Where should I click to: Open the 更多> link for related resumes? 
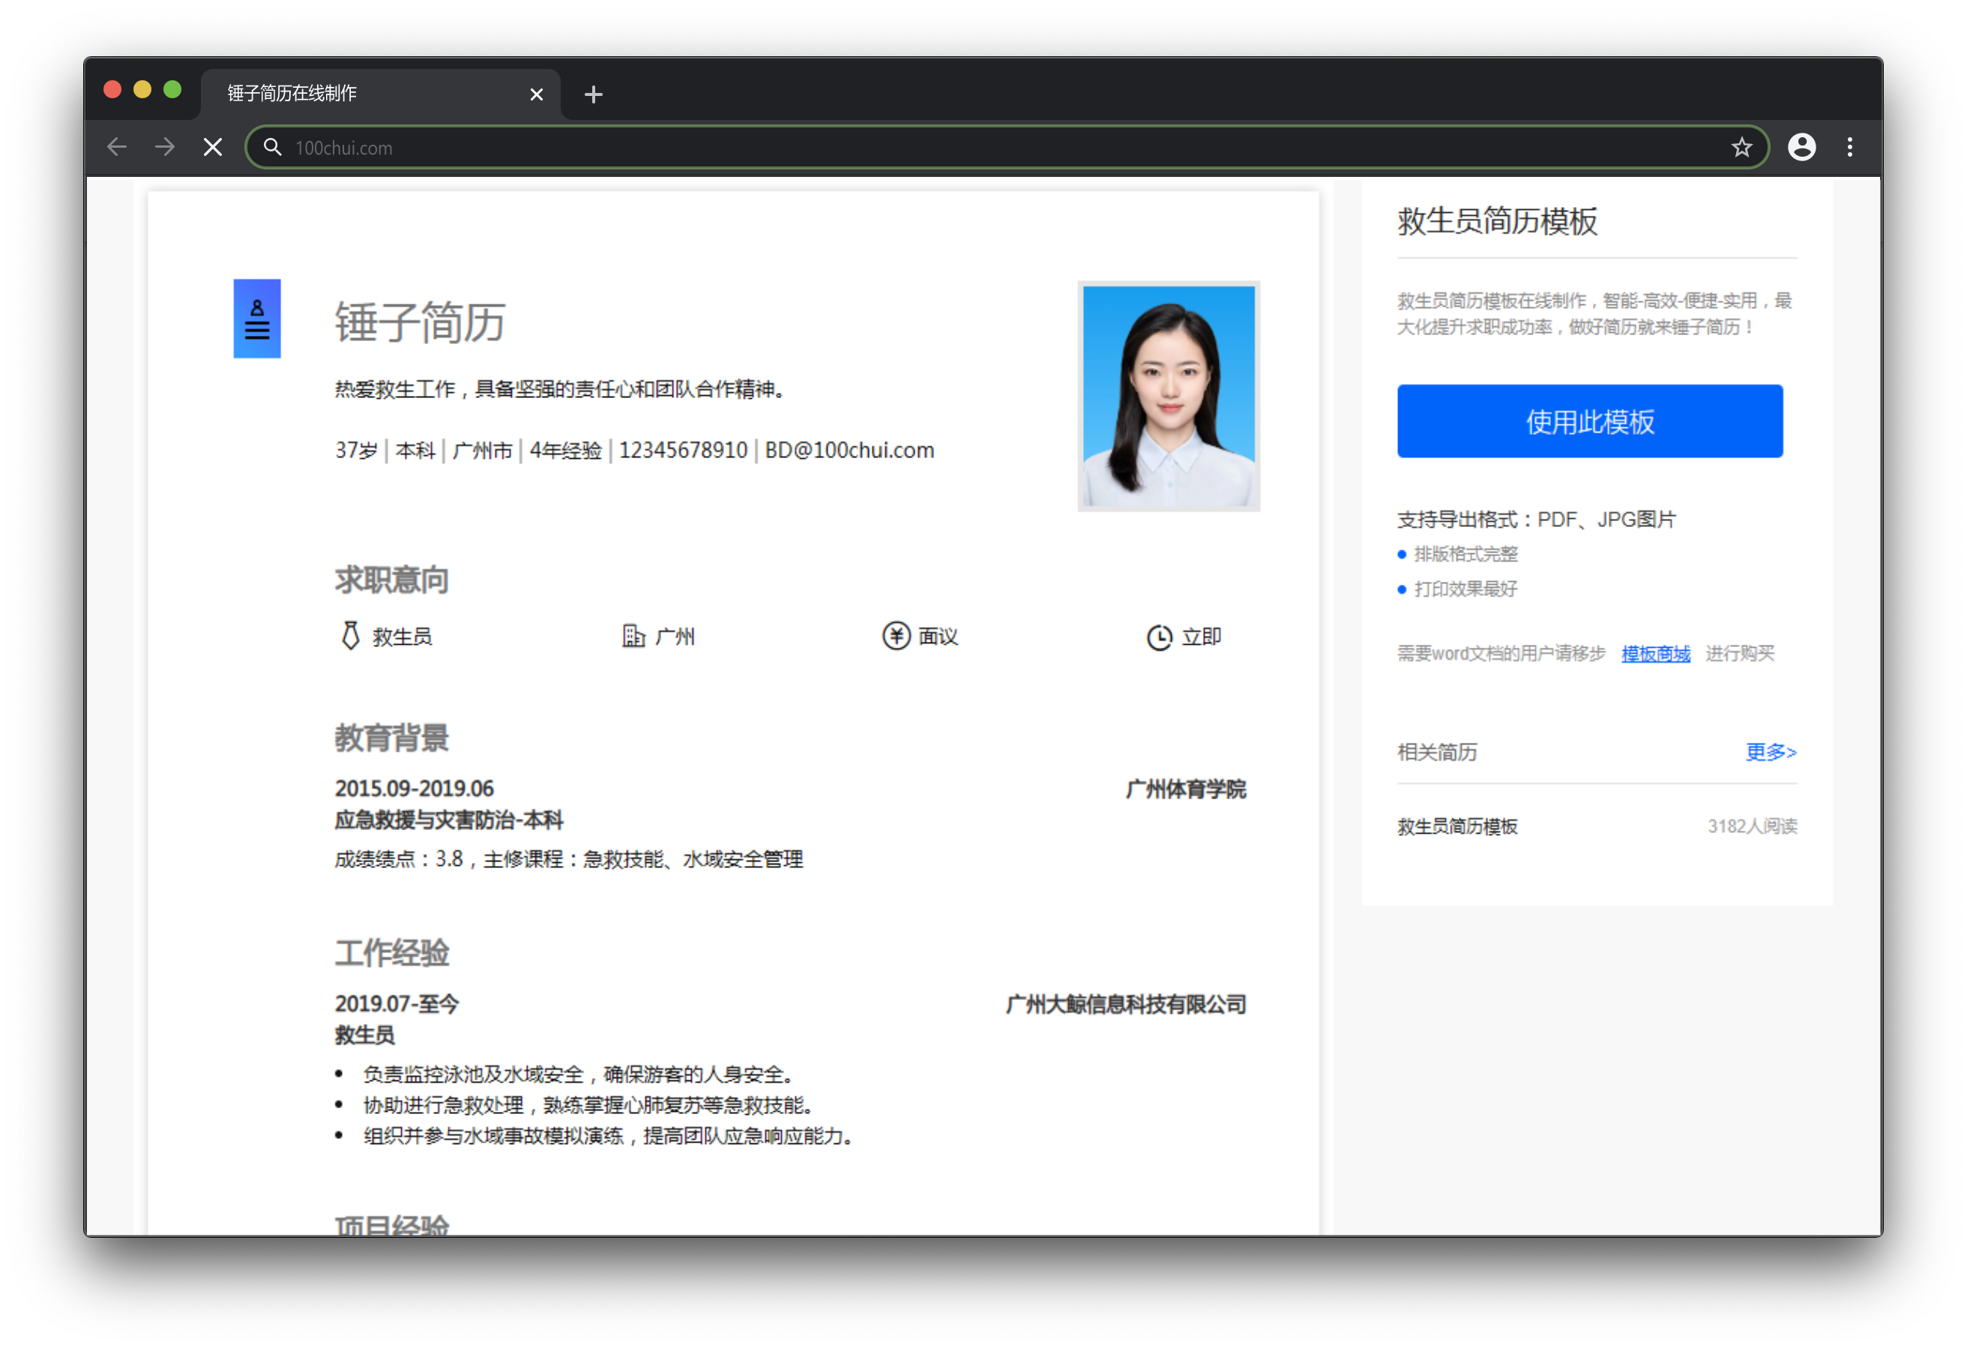coord(1771,751)
